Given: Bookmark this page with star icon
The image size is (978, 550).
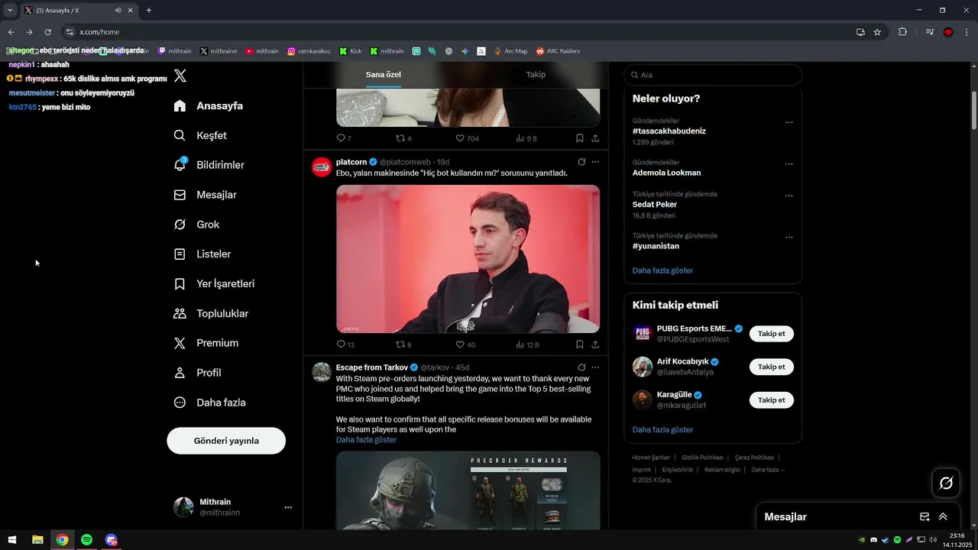Looking at the screenshot, I should tap(877, 32).
